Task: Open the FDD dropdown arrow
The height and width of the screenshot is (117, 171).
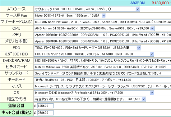Action: click(x=139, y=48)
